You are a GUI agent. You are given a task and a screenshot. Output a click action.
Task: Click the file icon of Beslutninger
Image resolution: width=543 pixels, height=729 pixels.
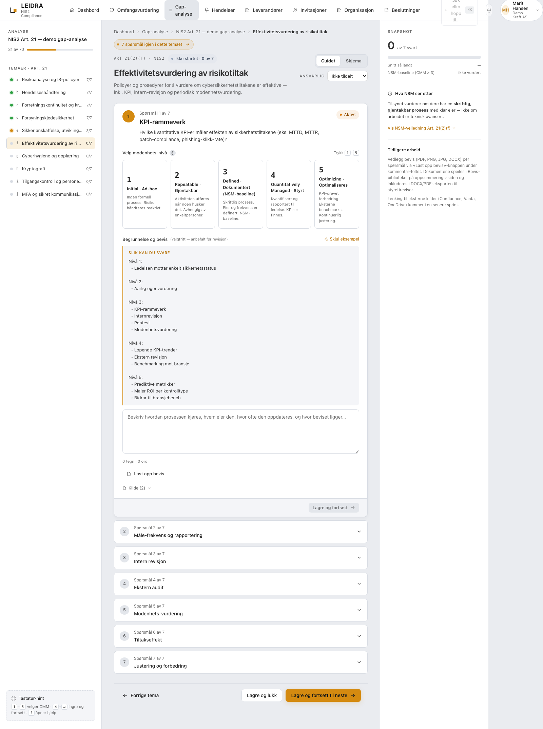(x=386, y=10)
